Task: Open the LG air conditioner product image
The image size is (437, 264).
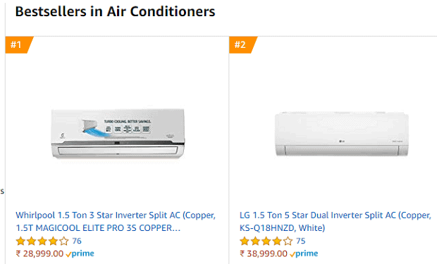Action: [342, 134]
